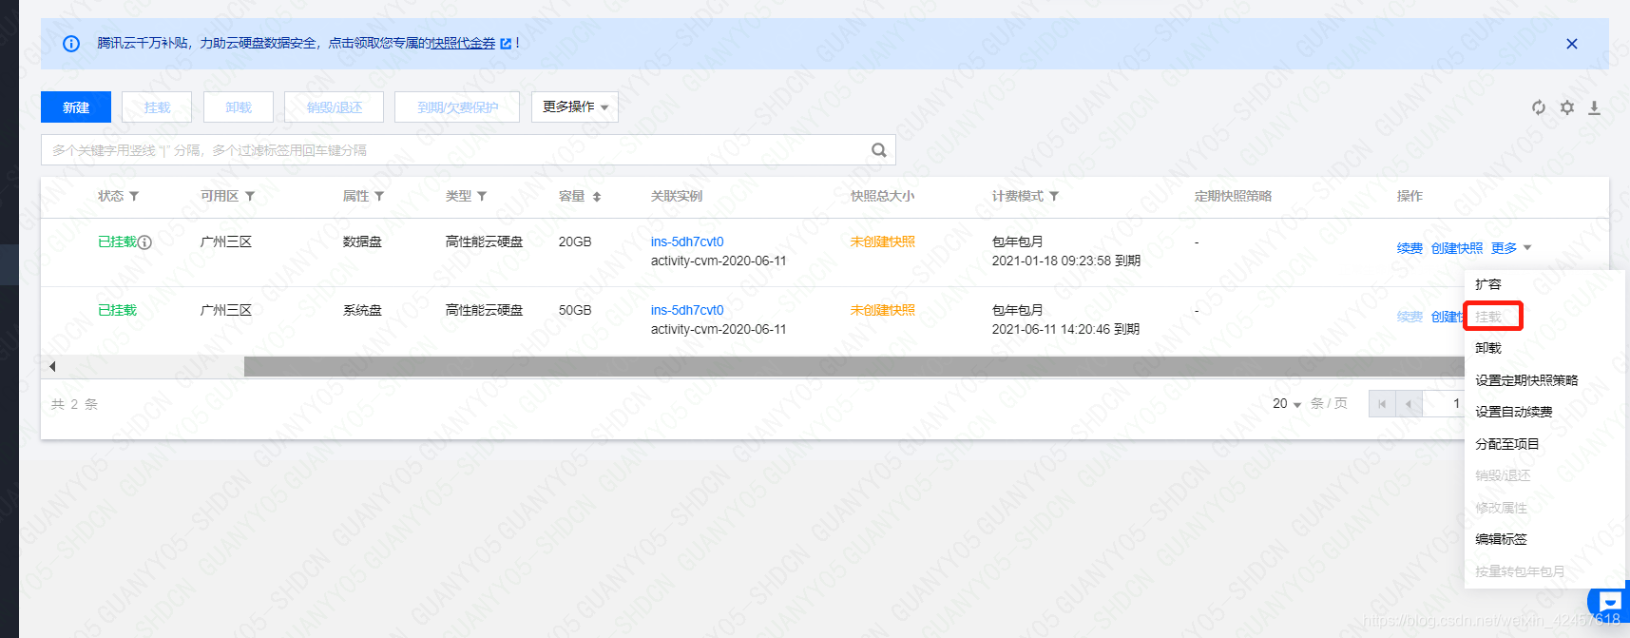
Task: Click 已挂载 status in 系统盘 row
Action: pyautogui.click(x=118, y=311)
